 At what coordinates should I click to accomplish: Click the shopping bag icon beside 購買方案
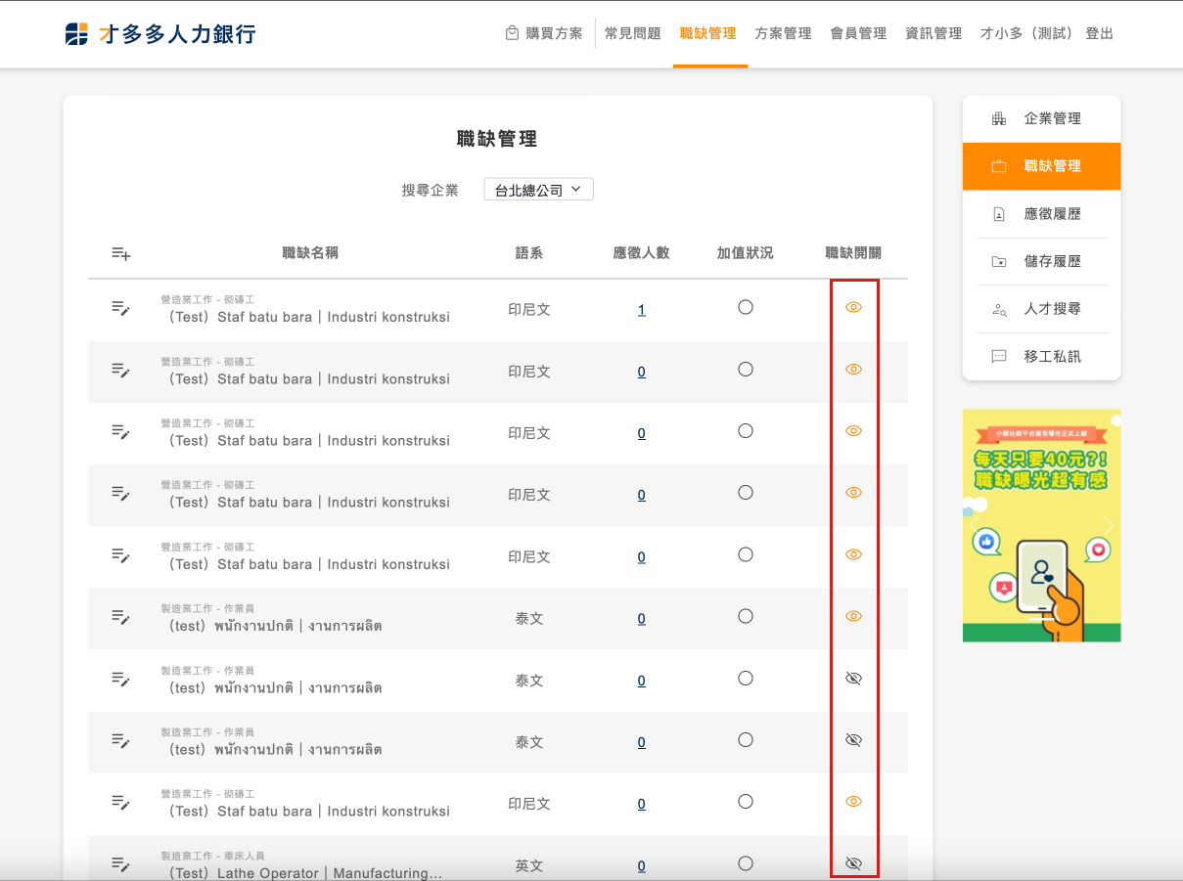512,33
